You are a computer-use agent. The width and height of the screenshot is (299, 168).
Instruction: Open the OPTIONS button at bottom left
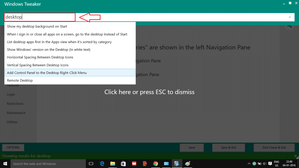[13, 148]
